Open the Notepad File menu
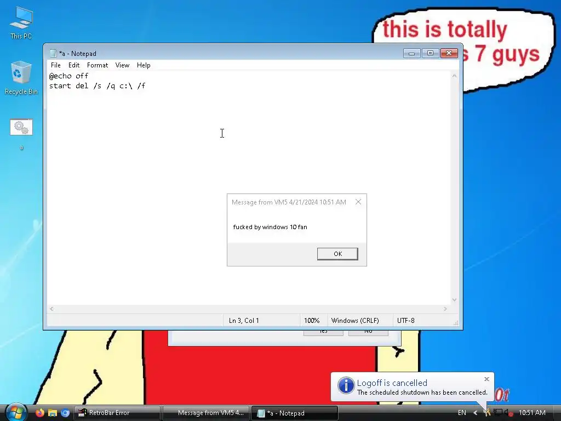Image resolution: width=561 pixels, height=421 pixels. click(x=55, y=65)
